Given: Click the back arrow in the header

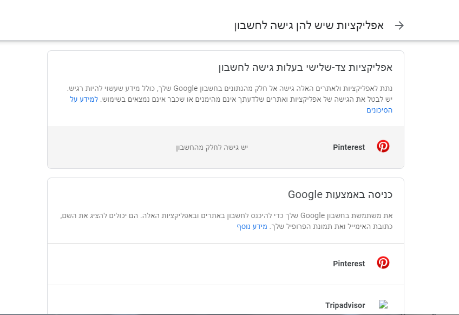Looking at the screenshot, I should [x=399, y=25].
